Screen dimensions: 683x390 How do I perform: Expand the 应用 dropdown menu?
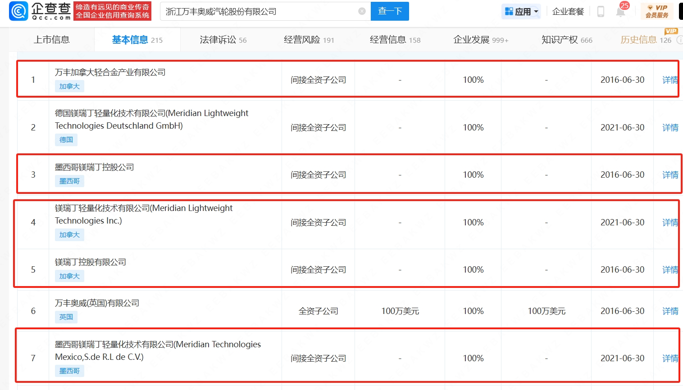[x=536, y=12]
